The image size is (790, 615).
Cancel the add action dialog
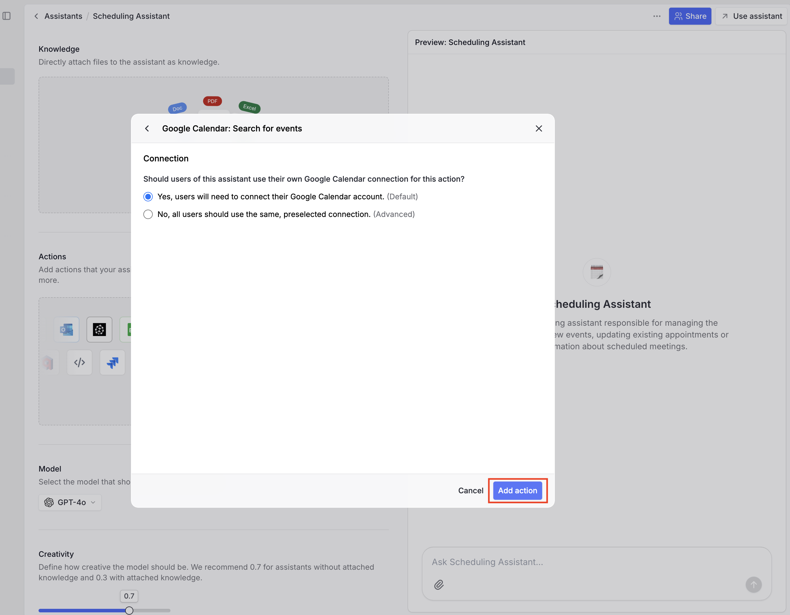(471, 490)
